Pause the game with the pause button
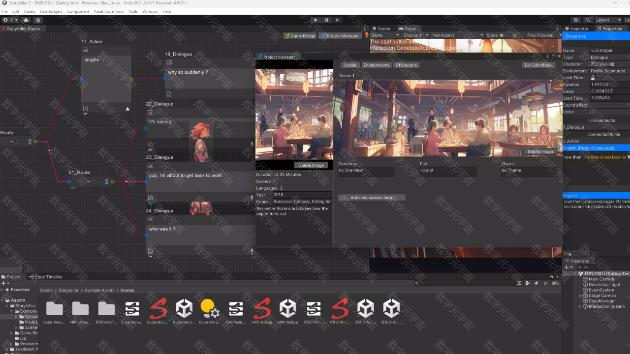630x354 pixels. (327, 20)
